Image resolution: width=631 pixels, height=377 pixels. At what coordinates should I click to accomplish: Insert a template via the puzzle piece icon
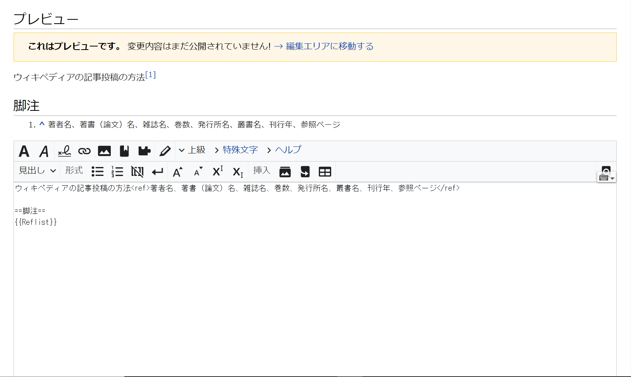pos(144,151)
